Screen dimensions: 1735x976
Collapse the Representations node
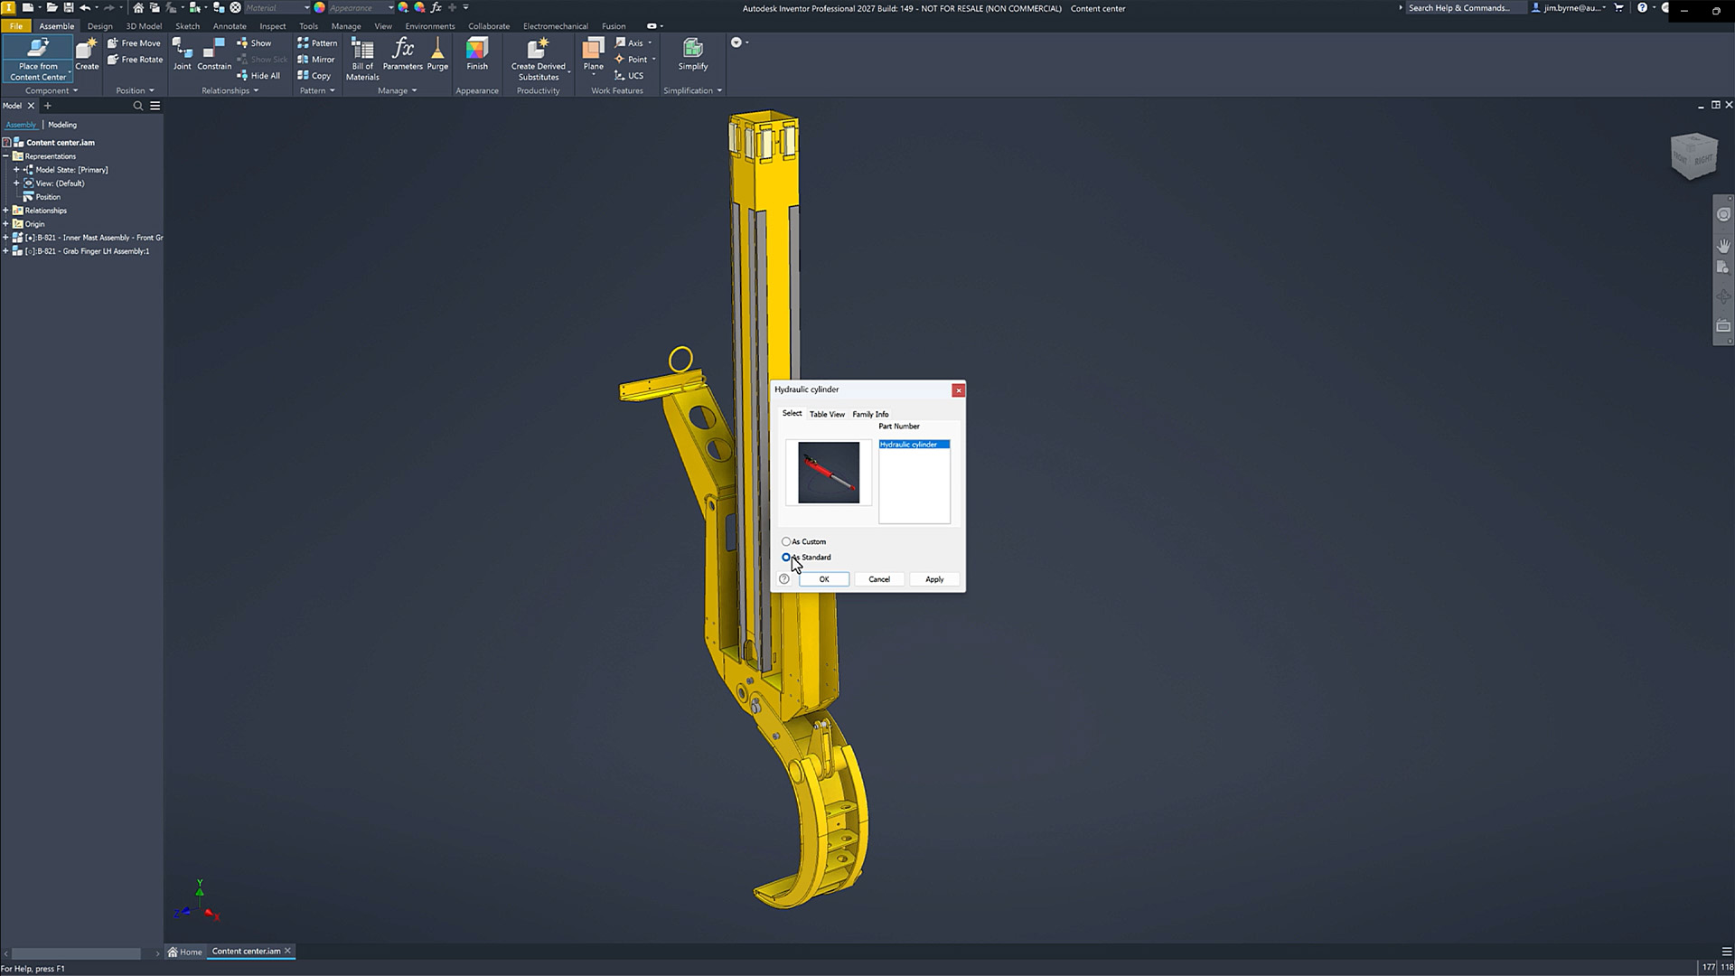(x=5, y=156)
